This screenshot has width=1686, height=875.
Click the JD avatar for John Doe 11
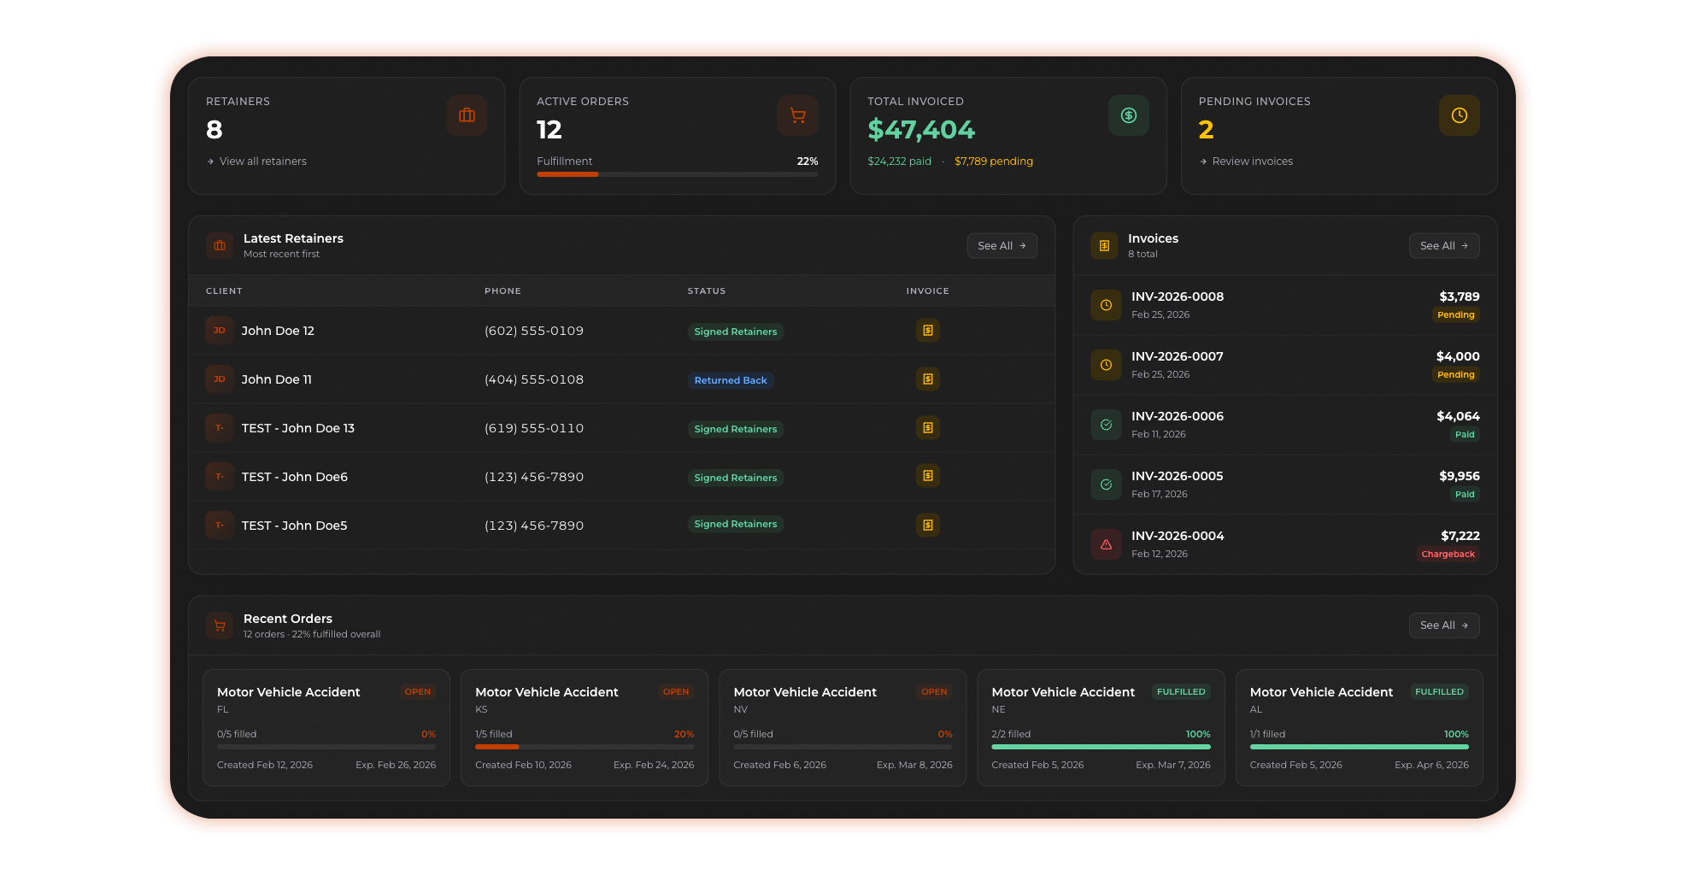point(219,379)
